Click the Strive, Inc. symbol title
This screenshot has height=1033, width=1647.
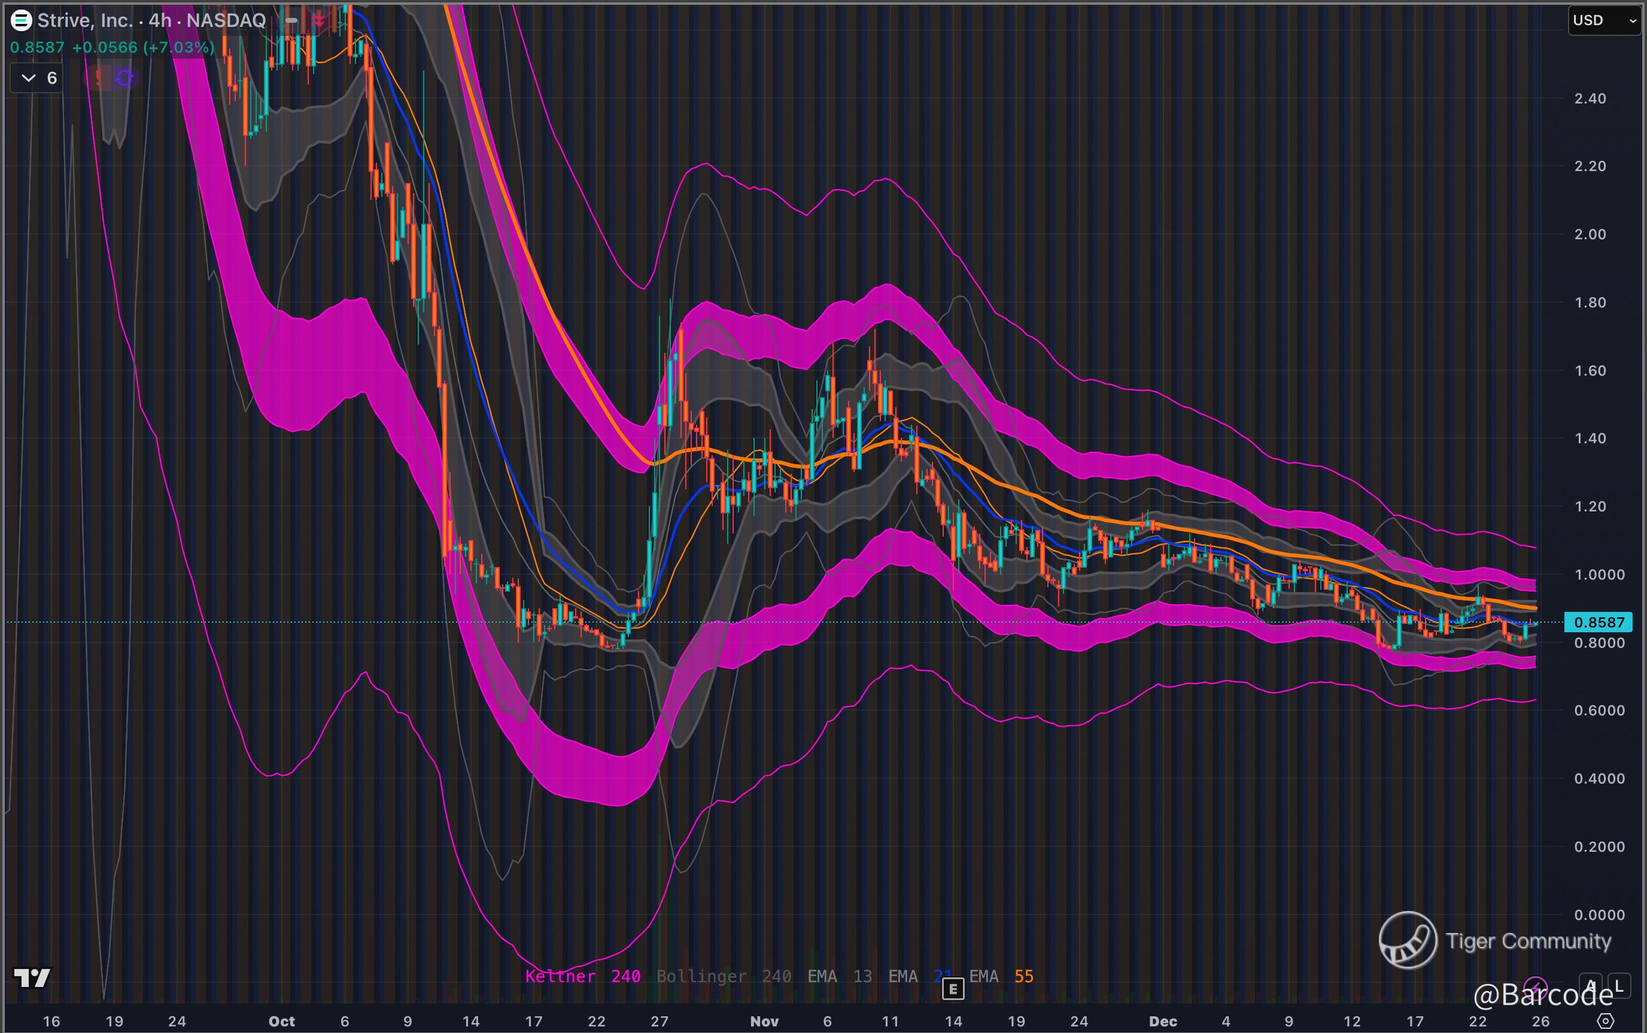point(85,20)
